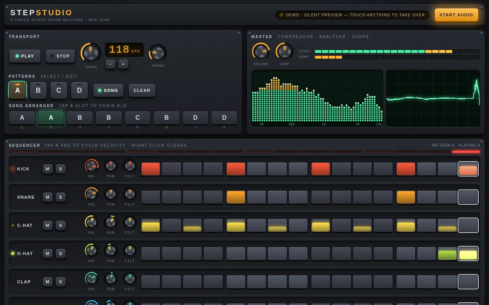Click the Clap PAN knob
Image resolution: width=489 pixels, height=305 pixels.
click(x=111, y=278)
